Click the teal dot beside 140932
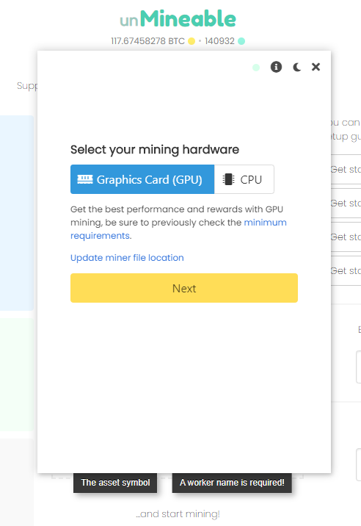Viewport: 361px width, 526px height. coord(241,41)
